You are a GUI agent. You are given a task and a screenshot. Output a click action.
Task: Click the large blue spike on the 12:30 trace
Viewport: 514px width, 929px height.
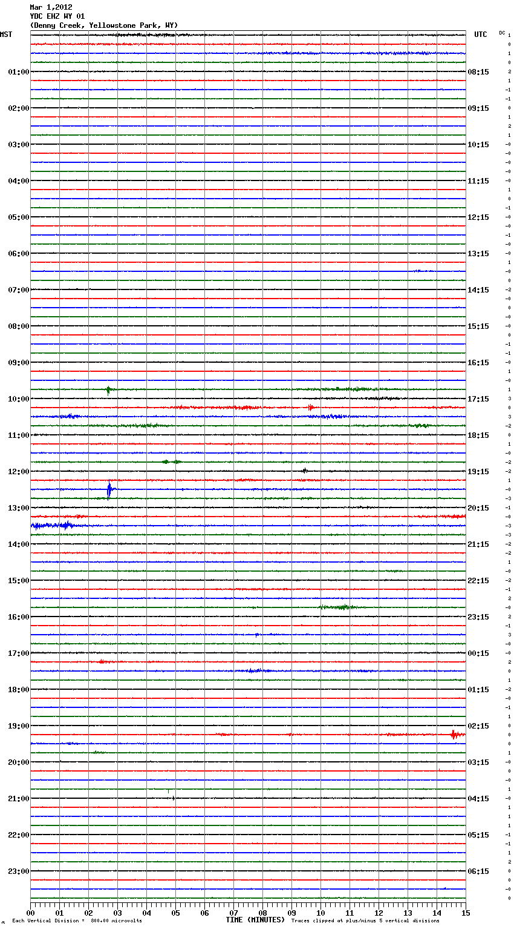coord(109,489)
